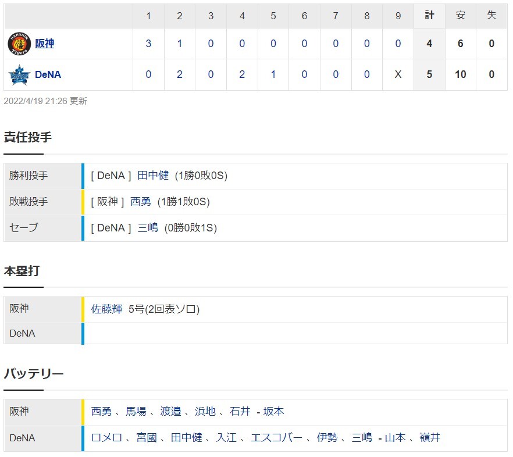Open catcher 坂本 player link
Image resolution: width=513 pixels, height=457 pixels.
pos(273,411)
